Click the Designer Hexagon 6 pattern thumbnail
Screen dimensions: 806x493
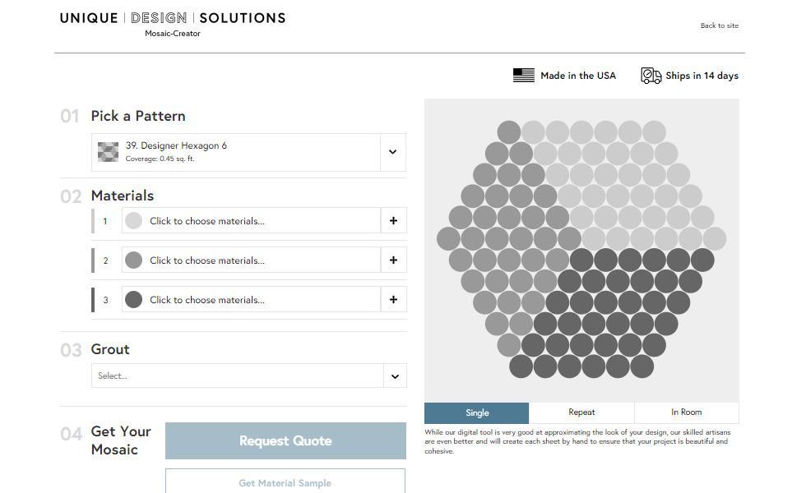(108, 152)
